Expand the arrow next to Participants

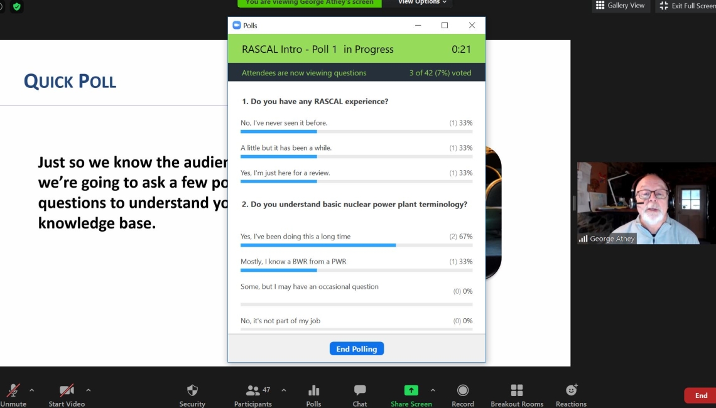click(283, 390)
